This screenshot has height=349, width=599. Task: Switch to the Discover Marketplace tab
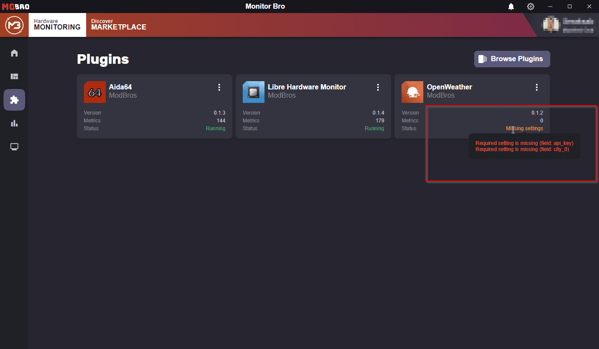click(x=119, y=25)
